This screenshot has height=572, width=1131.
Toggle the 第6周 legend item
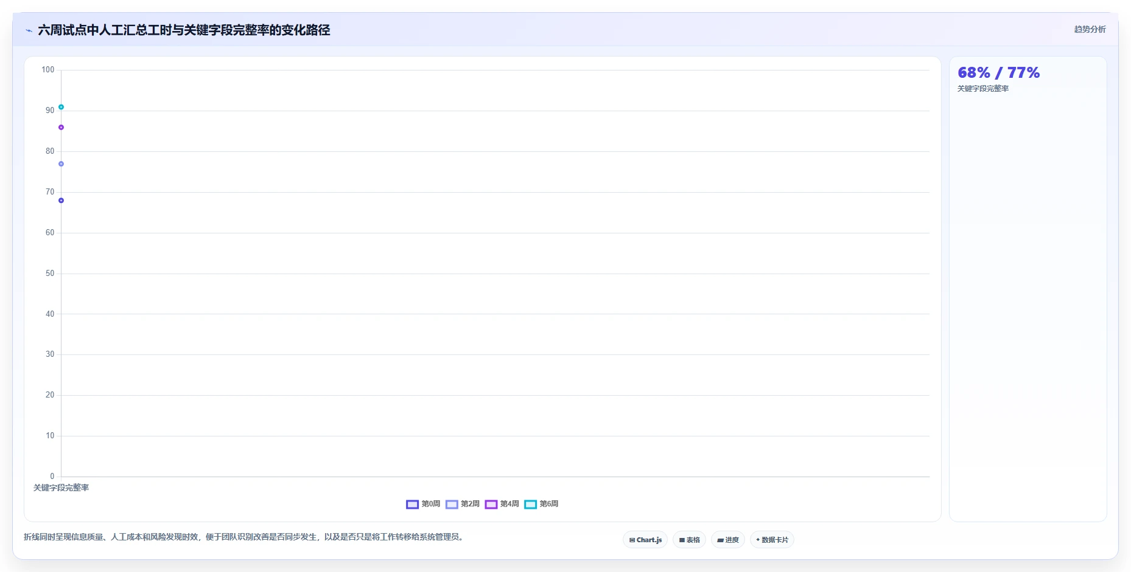click(541, 504)
